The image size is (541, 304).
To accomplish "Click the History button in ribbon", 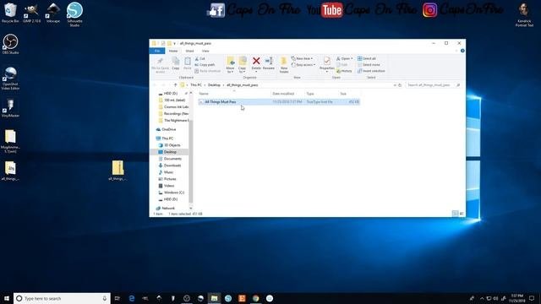I will coord(344,71).
